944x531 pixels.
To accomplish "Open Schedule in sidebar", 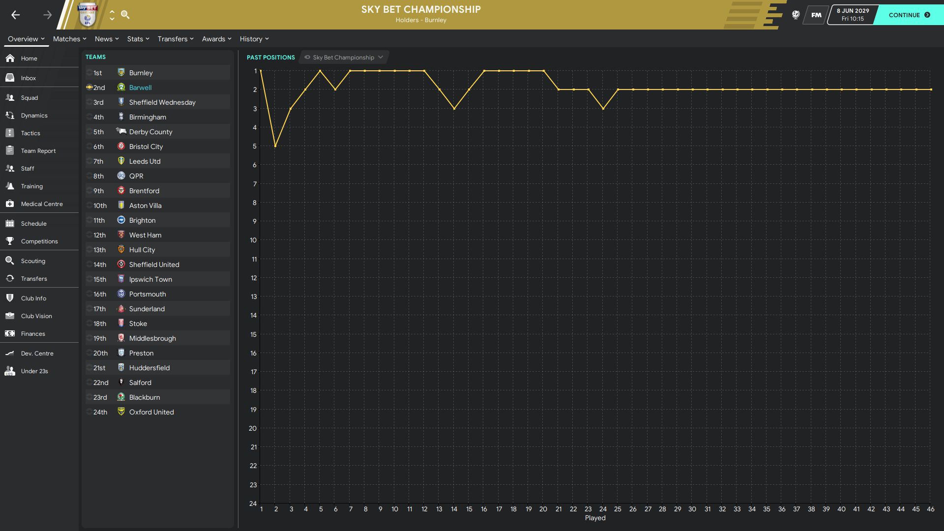I will [x=39, y=223].
